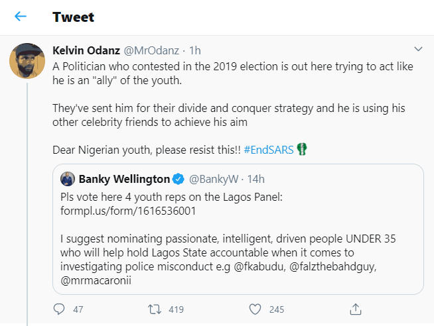Screen dimensions: 434x326
Task: Go back using the blue arrow
Action: tap(21, 17)
